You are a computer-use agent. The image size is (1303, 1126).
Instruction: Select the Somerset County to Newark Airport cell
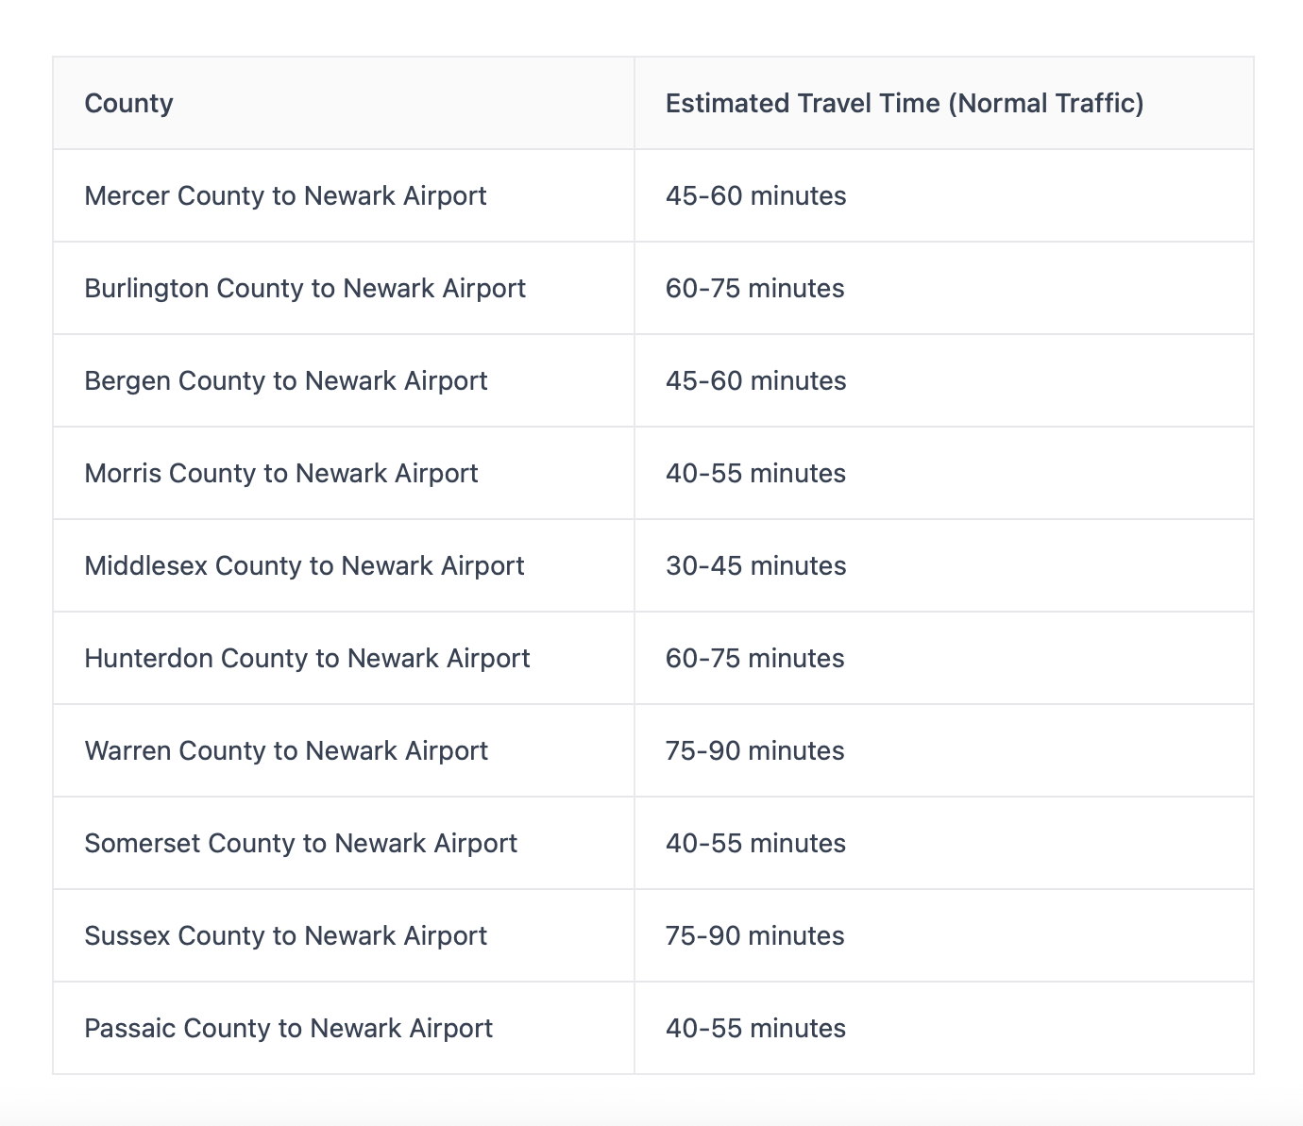pyautogui.click(x=300, y=843)
